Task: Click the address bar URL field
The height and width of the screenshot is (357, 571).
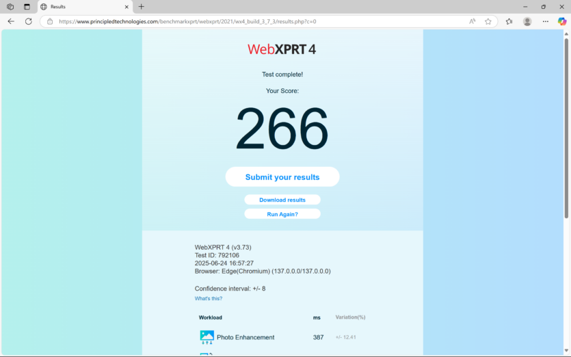Action: (x=262, y=21)
